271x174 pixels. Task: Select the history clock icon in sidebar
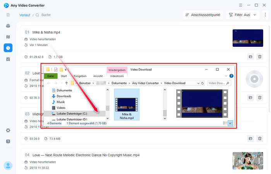(x=8, y=48)
